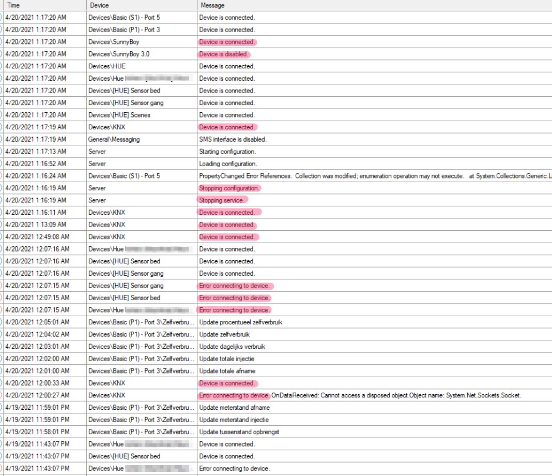The height and width of the screenshot is (476, 552).
Task: Select the Devices\[HUE] Scenes device cell
Action: pos(119,115)
